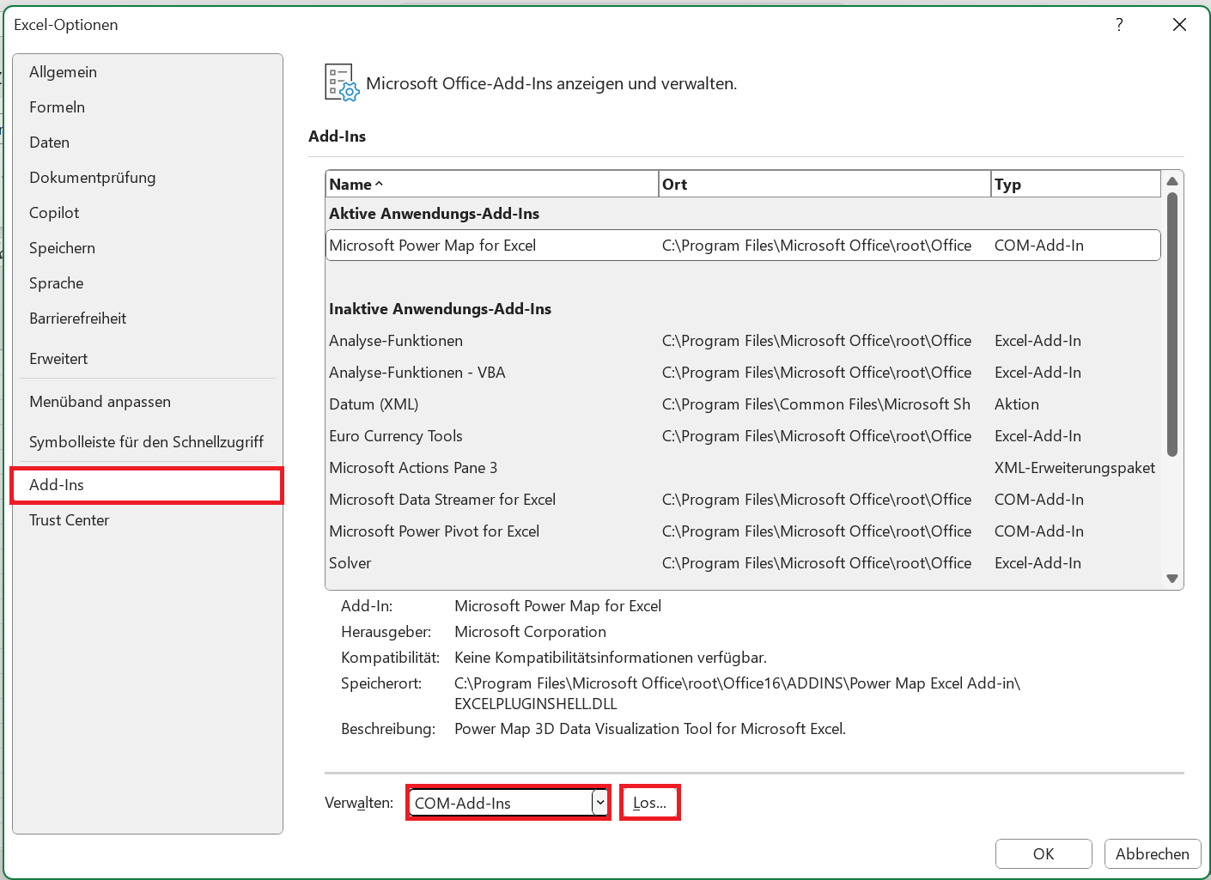
Task: Click the Ort column header
Action: tap(825, 185)
